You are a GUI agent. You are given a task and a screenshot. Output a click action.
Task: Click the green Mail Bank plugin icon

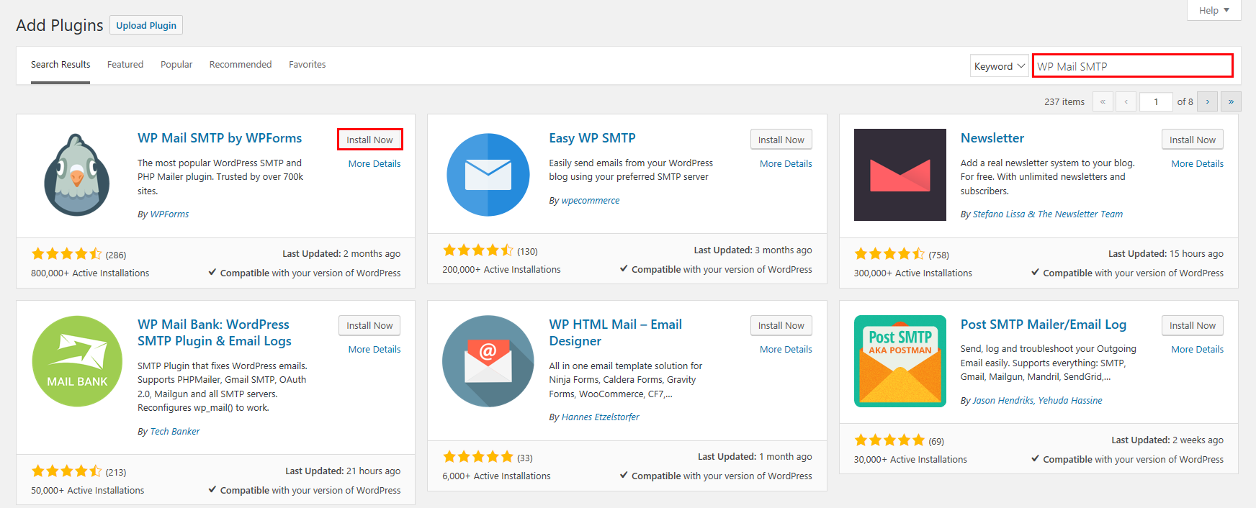[77, 361]
